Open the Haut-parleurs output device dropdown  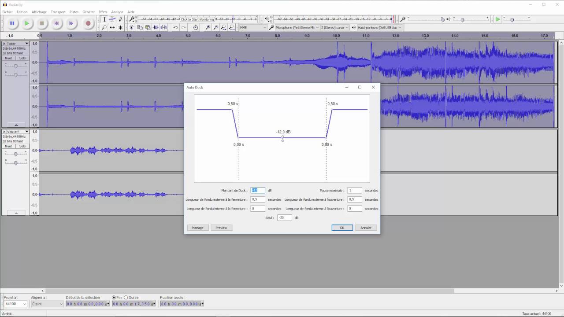pos(379,27)
